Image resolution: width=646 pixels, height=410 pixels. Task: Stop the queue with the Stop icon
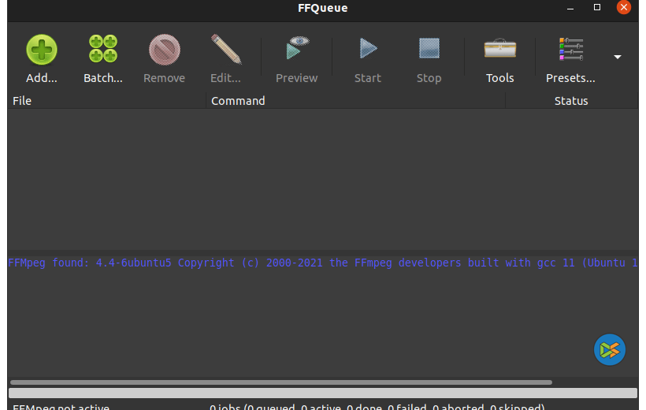(x=429, y=48)
